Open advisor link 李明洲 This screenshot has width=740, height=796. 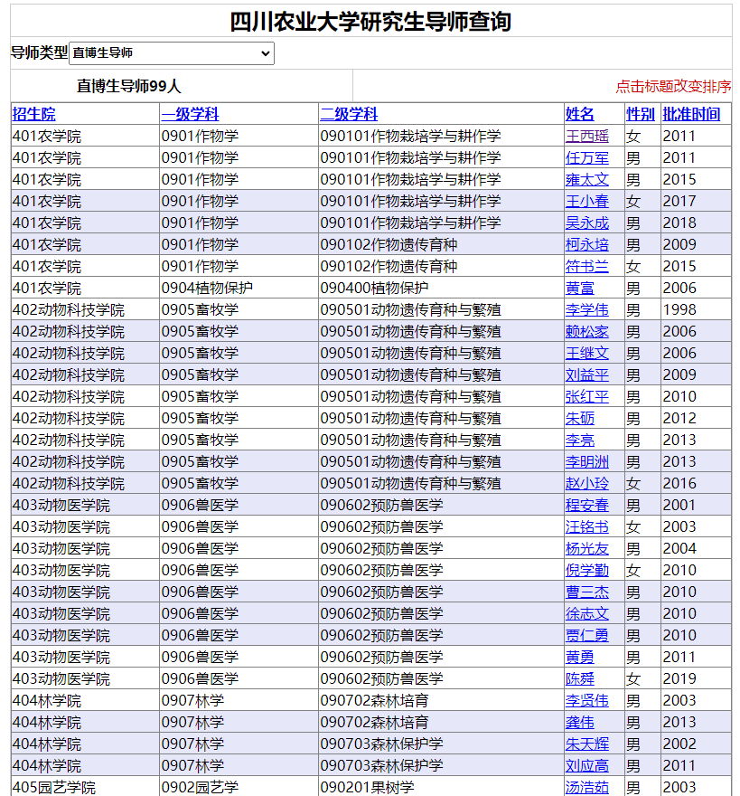click(586, 462)
